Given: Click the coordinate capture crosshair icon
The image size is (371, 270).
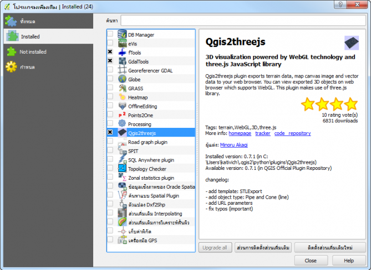Looking at the screenshot, I should (x=122, y=231).
